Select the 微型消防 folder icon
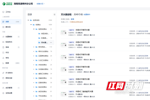This screenshot has width=150, height=100. tap(39, 33)
